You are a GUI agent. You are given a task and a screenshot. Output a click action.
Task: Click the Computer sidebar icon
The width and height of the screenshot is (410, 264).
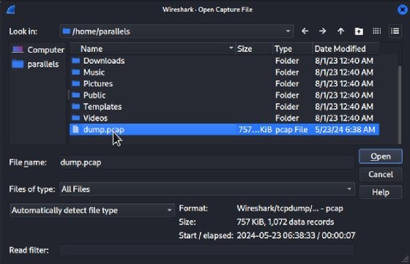point(18,49)
